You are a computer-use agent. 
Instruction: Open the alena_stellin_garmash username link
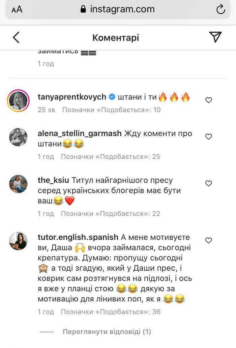[80, 133]
